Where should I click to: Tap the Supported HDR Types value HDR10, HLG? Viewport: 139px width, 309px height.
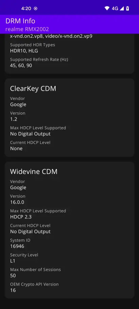click(24, 51)
